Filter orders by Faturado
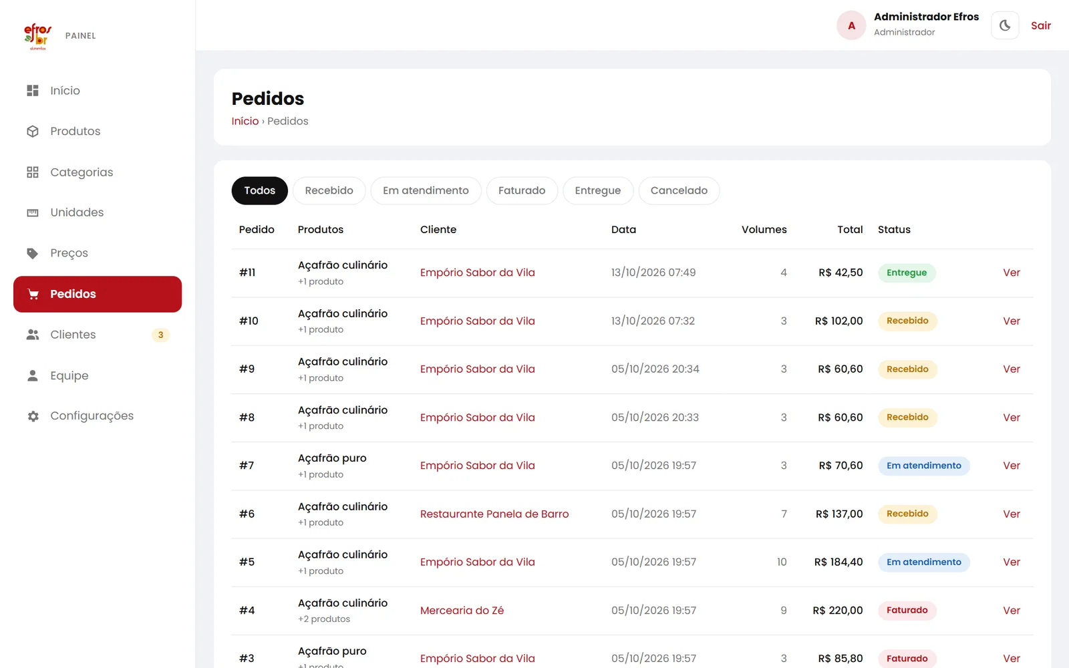Screen dimensions: 1069x668 click(522, 190)
